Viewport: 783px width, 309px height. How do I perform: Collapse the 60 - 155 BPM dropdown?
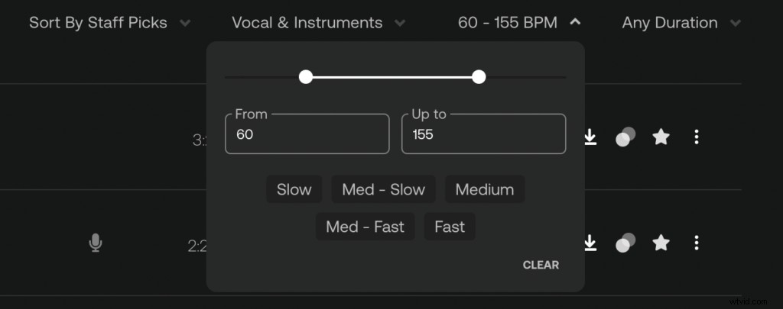click(x=519, y=22)
